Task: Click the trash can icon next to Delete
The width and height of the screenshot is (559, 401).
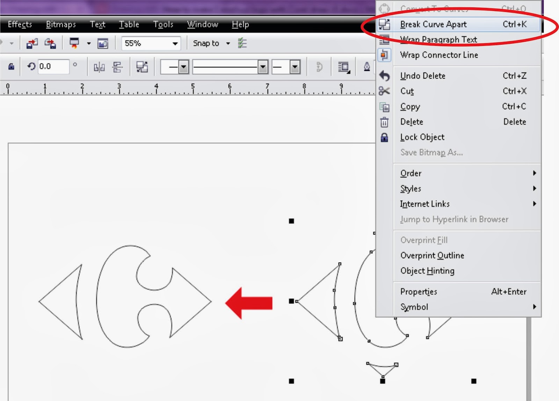Action: pyautogui.click(x=384, y=122)
